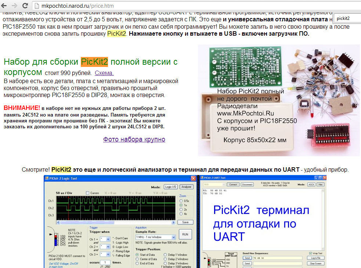Close the PICkit 2 Logic Tool window
The height and width of the screenshot is (268, 361).
pos(193,178)
